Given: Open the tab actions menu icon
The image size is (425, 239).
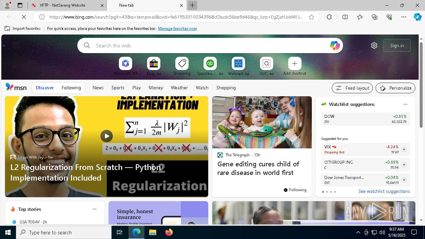Looking at the screenshot, I should [x=20, y=5].
